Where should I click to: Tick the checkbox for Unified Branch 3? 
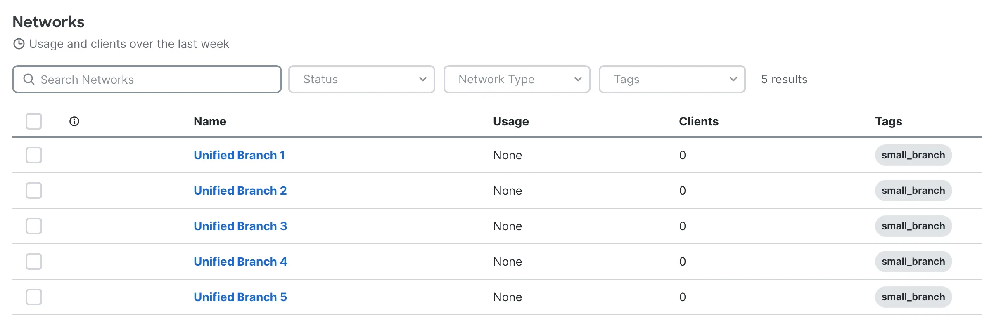point(34,226)
